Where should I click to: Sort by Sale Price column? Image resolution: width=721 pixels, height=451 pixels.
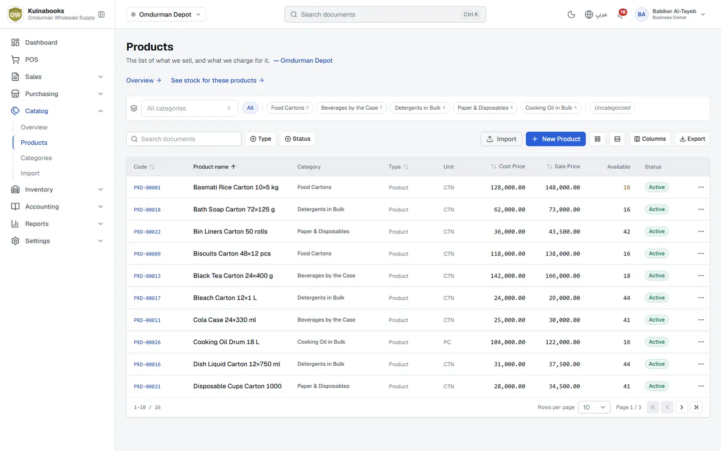click(563, 166)
